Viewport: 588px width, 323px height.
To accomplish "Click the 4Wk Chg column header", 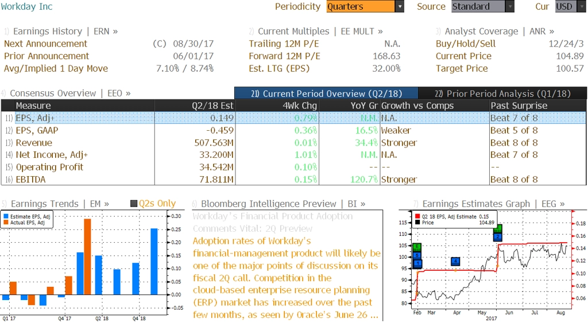I will 277,106.
